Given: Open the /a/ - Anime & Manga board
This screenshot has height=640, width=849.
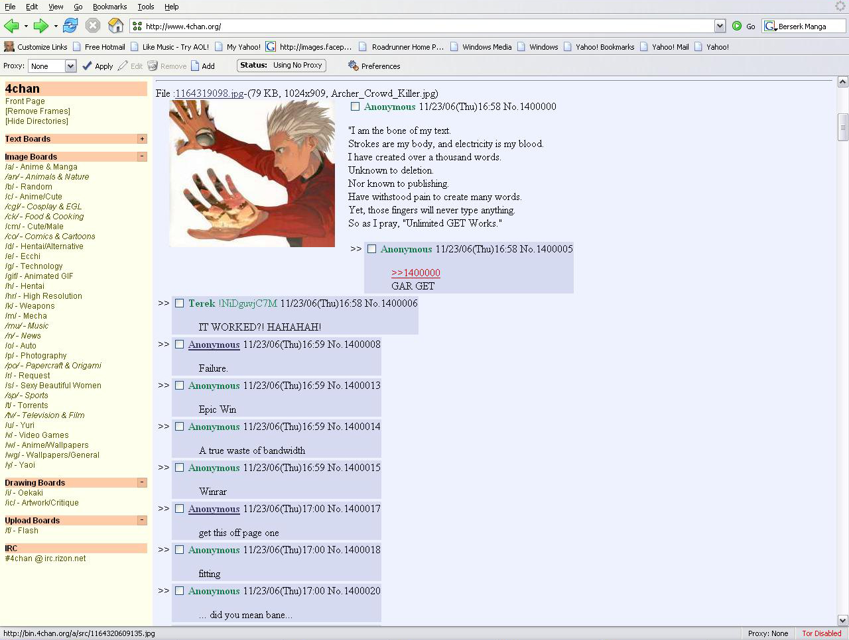Looking at the screenshot, I should pos(41,167).
